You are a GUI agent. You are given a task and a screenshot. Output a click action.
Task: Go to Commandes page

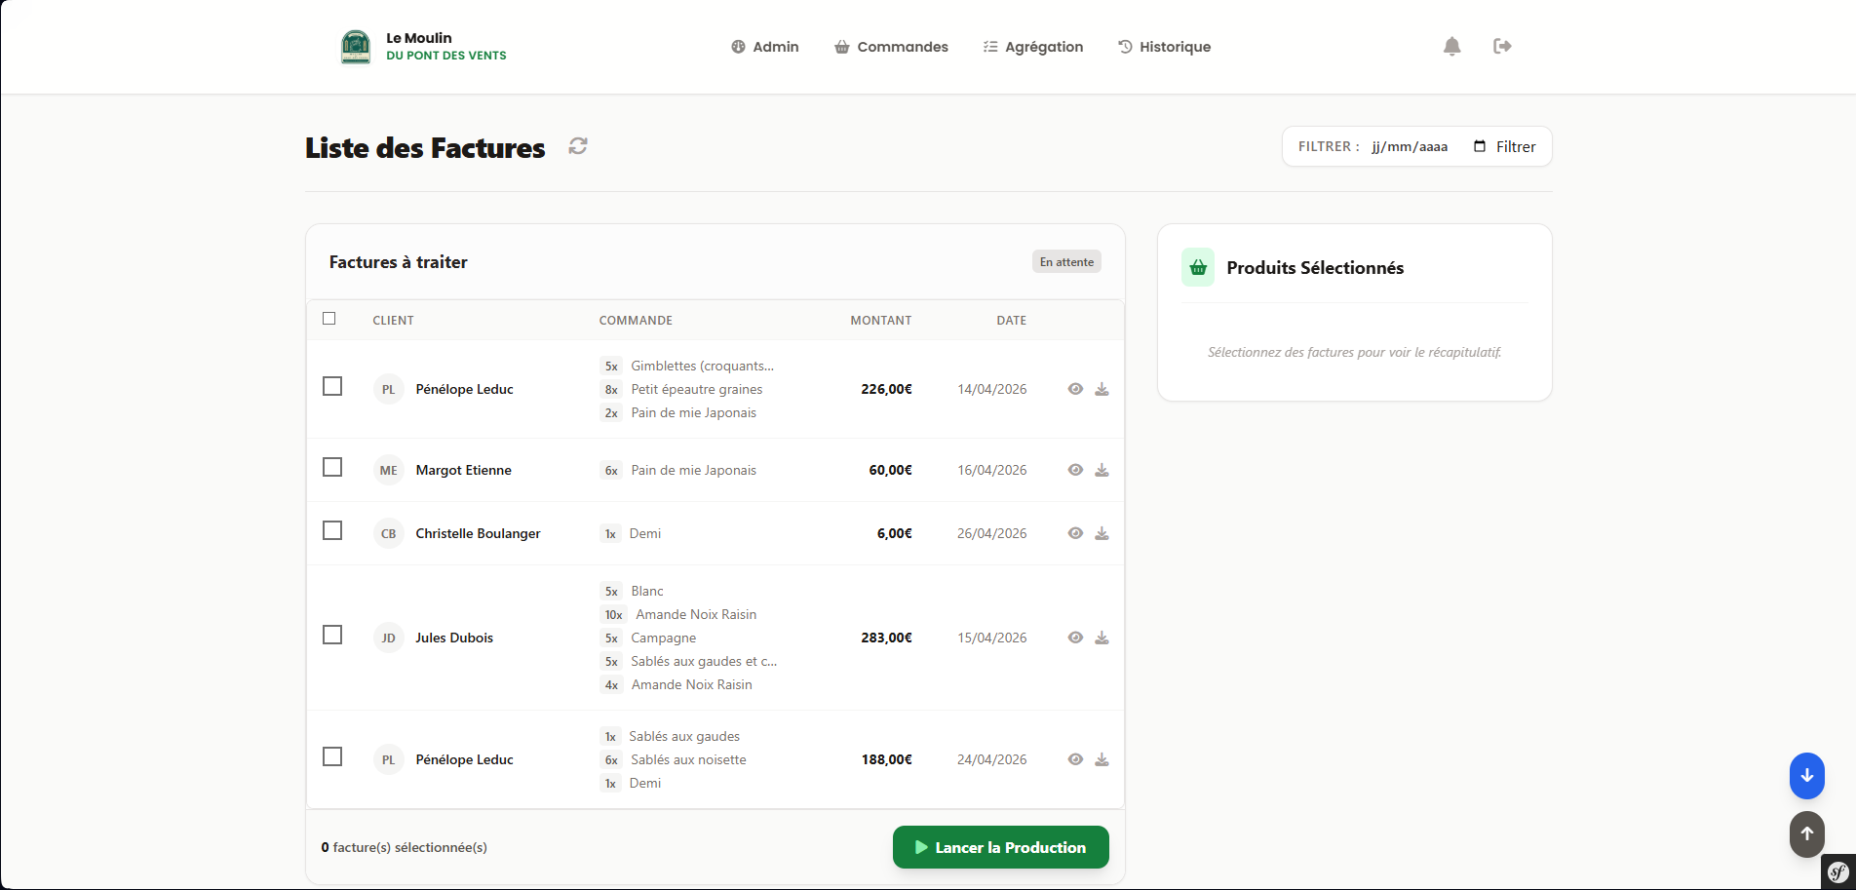pos(891,47)
